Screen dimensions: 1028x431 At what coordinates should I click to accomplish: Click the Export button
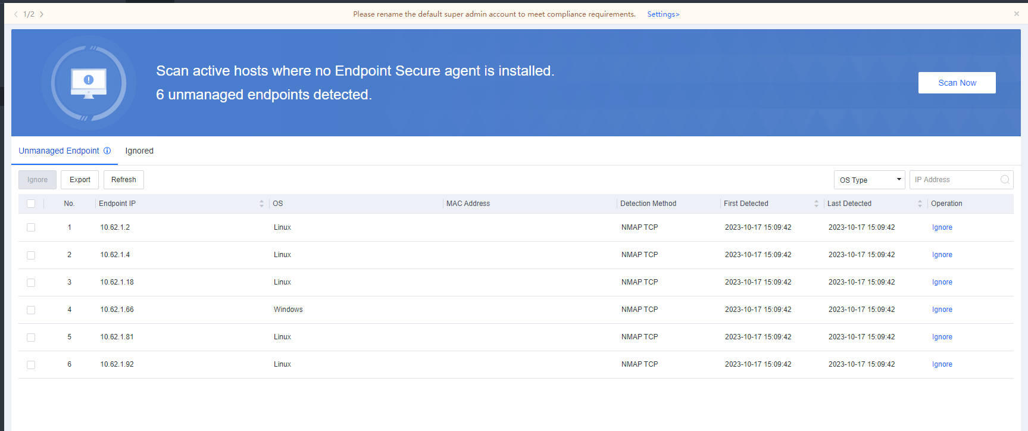(80, 180)
